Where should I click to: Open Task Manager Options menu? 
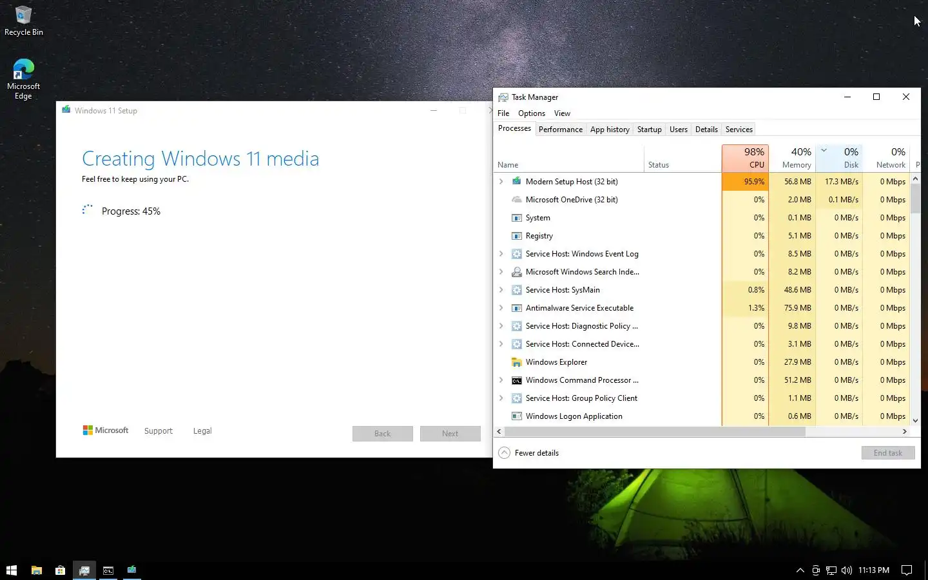pos(532,113)
